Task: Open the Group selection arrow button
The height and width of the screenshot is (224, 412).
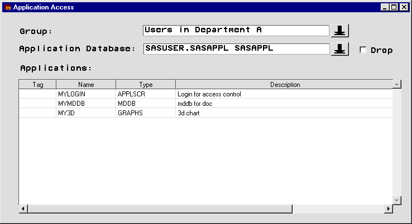Action: [x=339, y=30]
